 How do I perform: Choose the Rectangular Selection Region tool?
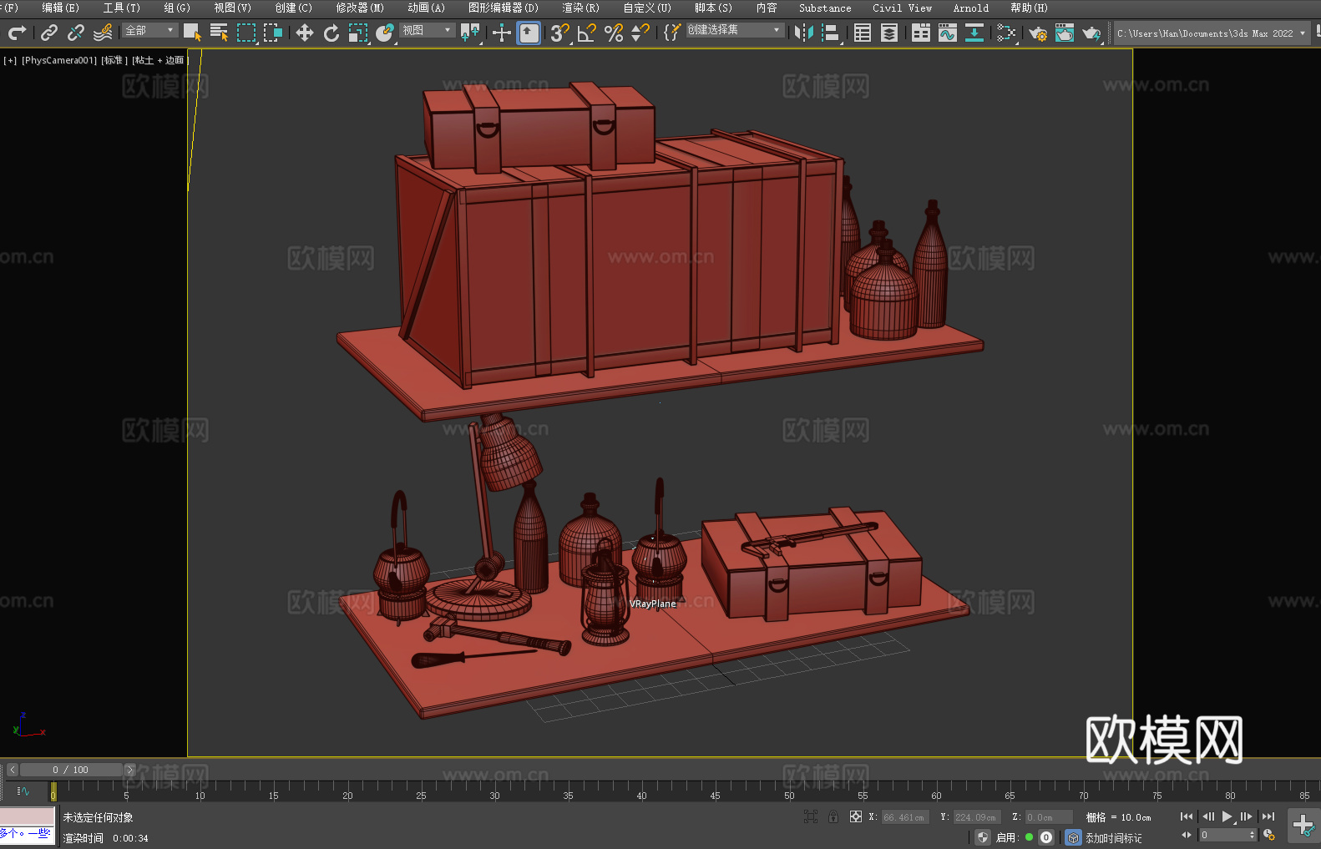(x=246, y=33)
